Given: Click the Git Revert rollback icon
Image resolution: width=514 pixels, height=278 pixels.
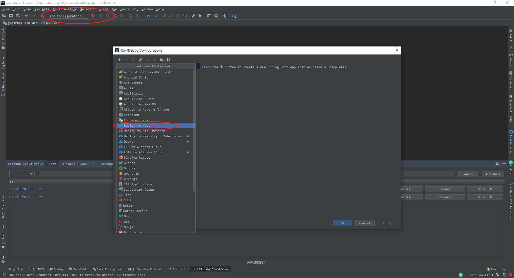Looking at the screenshot, I should coord(185,16).
